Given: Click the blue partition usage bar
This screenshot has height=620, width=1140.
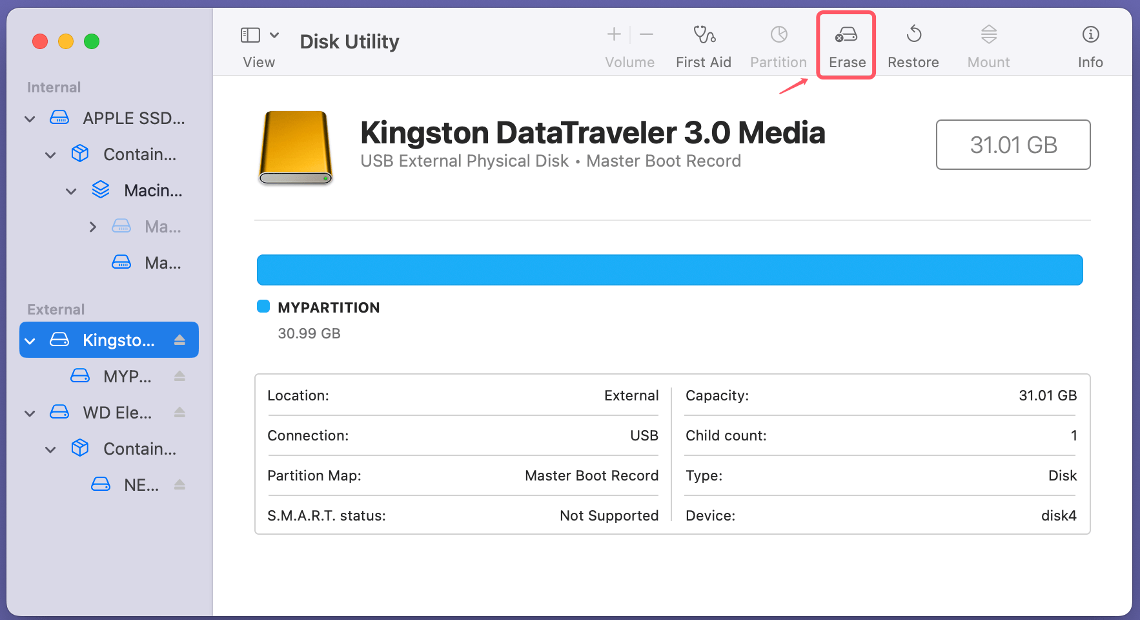Looking at the screenshot, I should click(x=669, y=270).
